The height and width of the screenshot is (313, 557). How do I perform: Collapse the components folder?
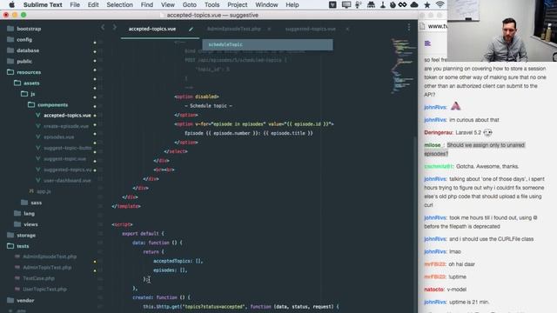tap(48, 104)
